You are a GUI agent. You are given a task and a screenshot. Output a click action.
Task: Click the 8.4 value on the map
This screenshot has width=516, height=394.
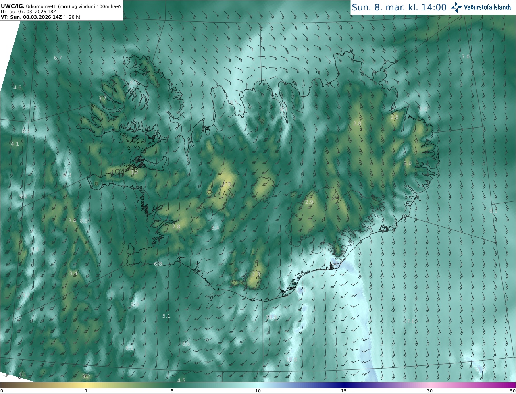click(215, 228)
